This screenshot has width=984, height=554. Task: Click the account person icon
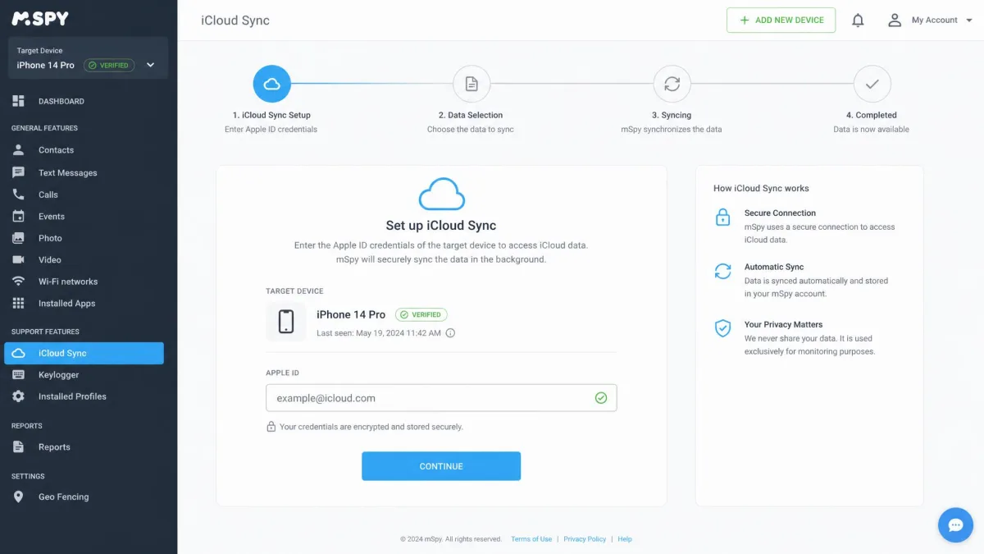coord(895,21)
